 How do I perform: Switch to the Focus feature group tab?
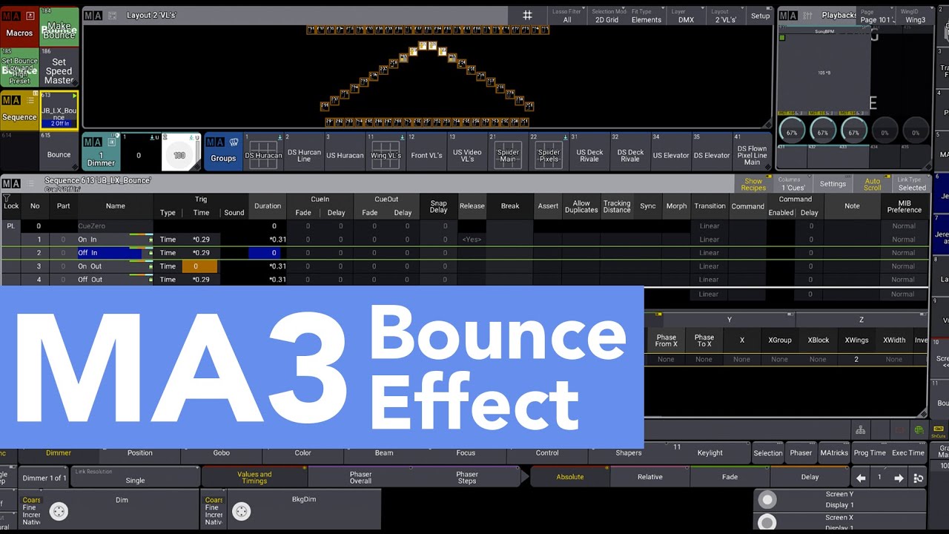pos(466,452)
